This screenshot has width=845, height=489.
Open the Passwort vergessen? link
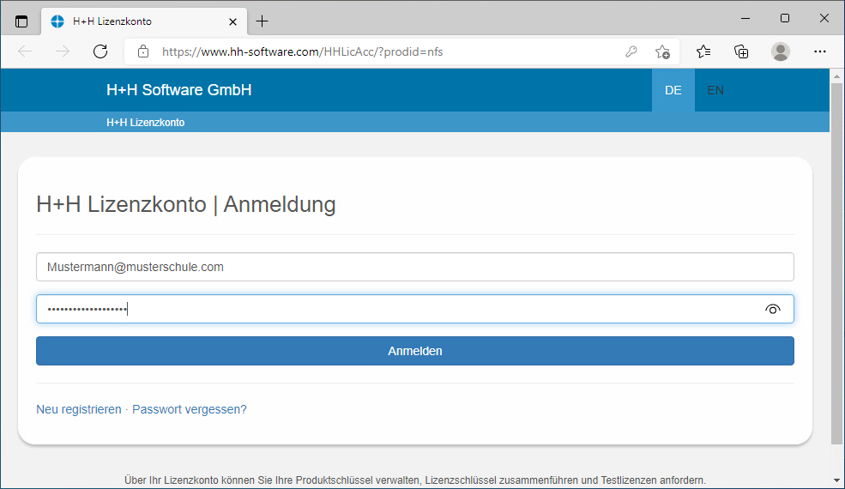[189, 409]
